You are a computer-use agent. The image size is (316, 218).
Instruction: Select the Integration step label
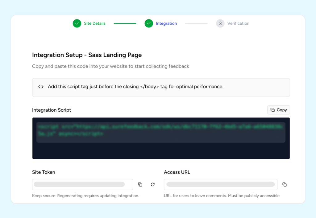tap(166, 23)
